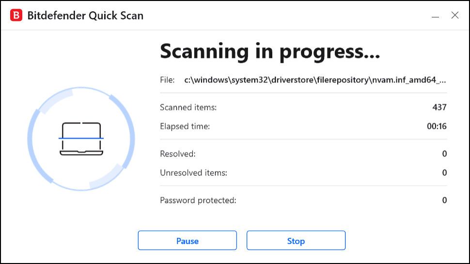
Task: Click the "Unresolved items:" label
Action: pyautogui.click(x=193, y=172)
